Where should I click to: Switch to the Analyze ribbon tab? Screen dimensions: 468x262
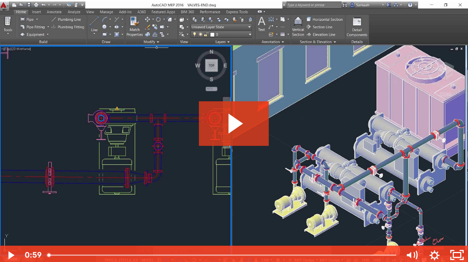[74, 12]
